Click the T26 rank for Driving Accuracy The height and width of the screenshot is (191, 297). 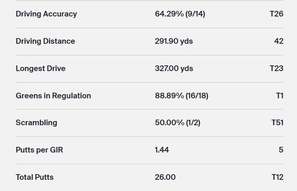tap(277, 14)
